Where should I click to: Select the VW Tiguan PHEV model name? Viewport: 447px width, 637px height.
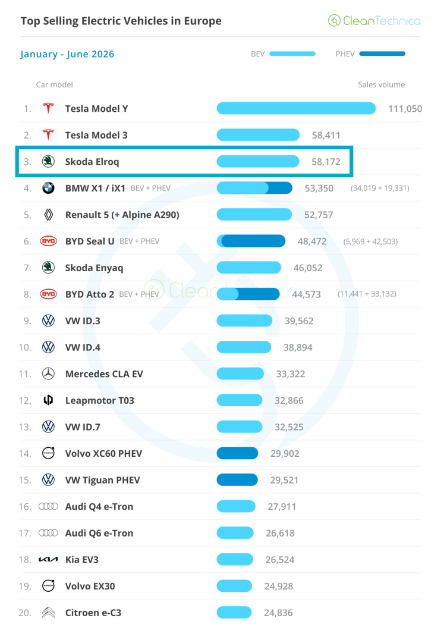coord(103,480)
